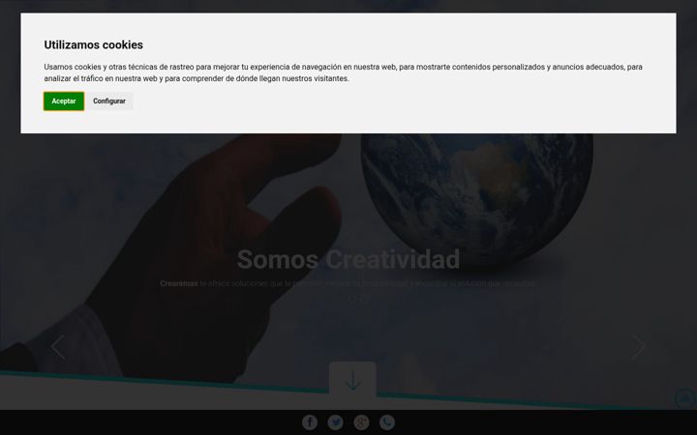Accept cookies with the green Aceptar button

pyautogui.click(x=64, y=101)
